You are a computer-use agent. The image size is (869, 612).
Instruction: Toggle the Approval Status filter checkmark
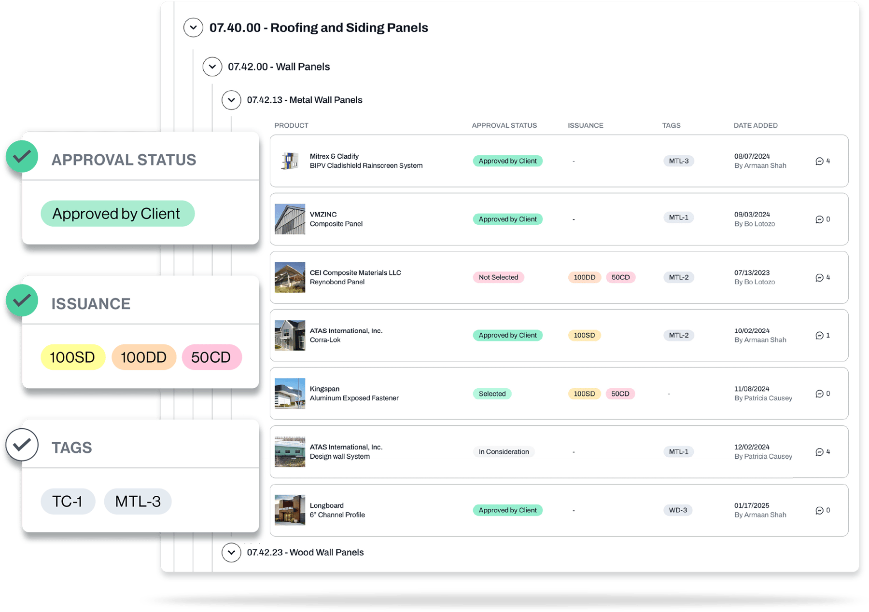tap(21, 156)
